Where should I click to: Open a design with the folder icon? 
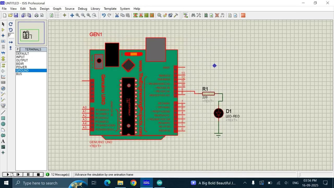[x=10, y=15]
